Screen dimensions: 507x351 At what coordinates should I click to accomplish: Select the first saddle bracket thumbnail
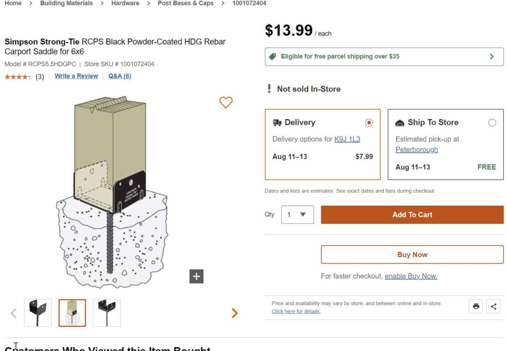click(x=38, y=313)
